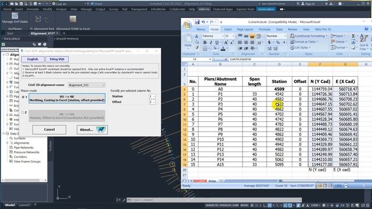Open the Excel Page Layout tab

point(245,29)
